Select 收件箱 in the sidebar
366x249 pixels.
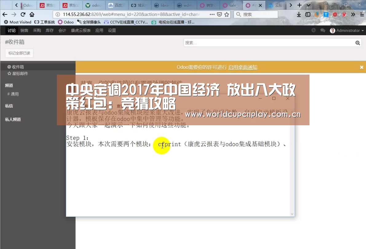pos(16,67)
